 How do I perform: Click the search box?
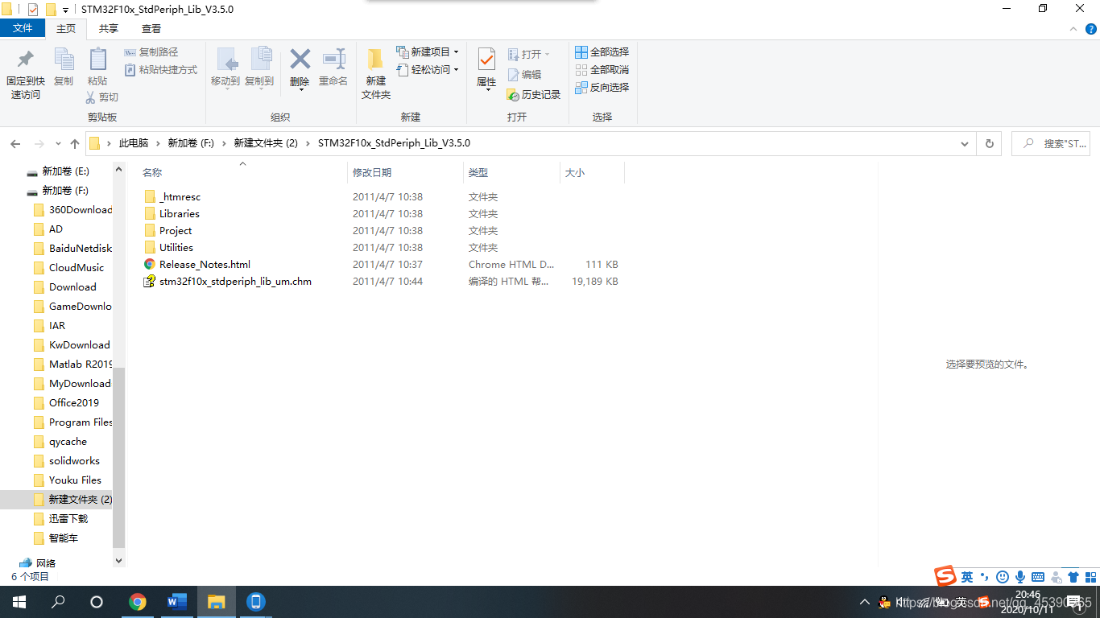(x=1051, y=143)
